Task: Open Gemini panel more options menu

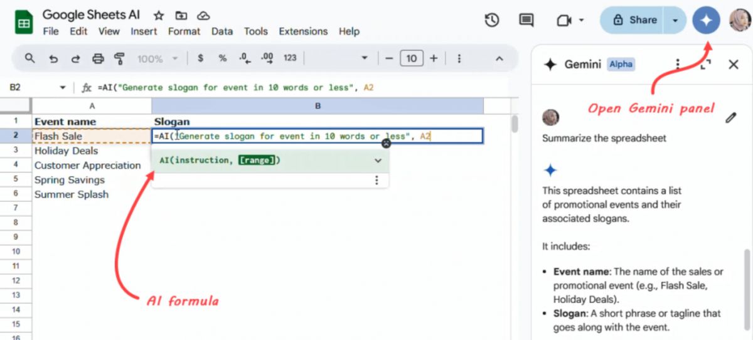Action: tap(678, 64)
